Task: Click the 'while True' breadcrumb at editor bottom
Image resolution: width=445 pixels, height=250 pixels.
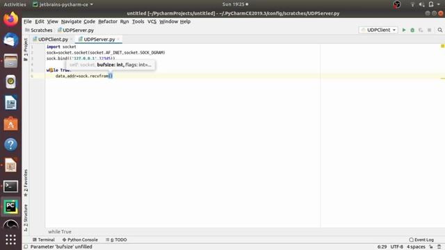Action: (x=60, y=231)
